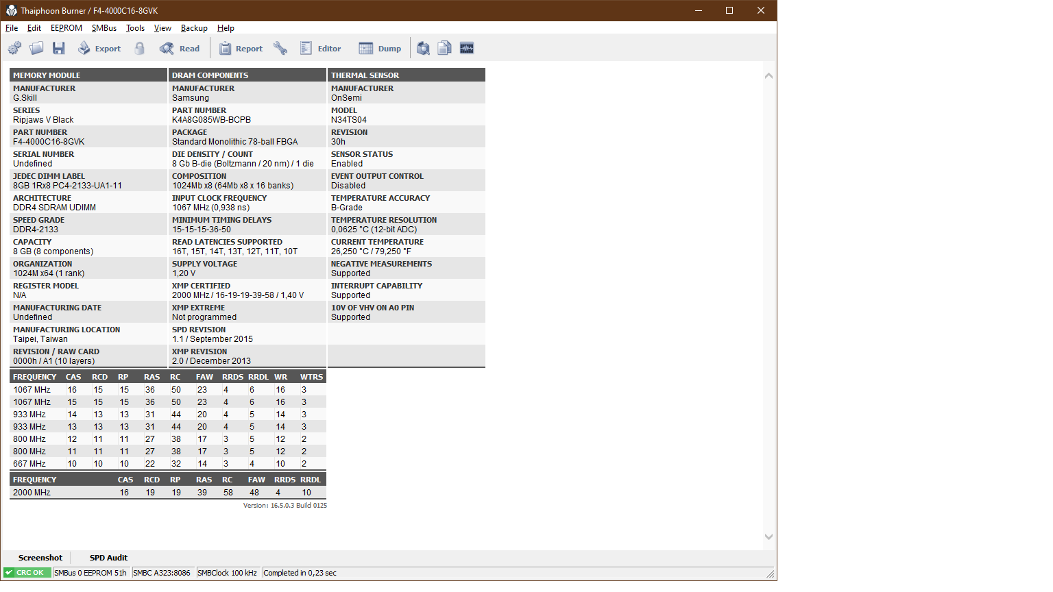Open the EEPROM menu
Screen dimensions: 1053x592
pyautogui.click(x=66, y=28)
